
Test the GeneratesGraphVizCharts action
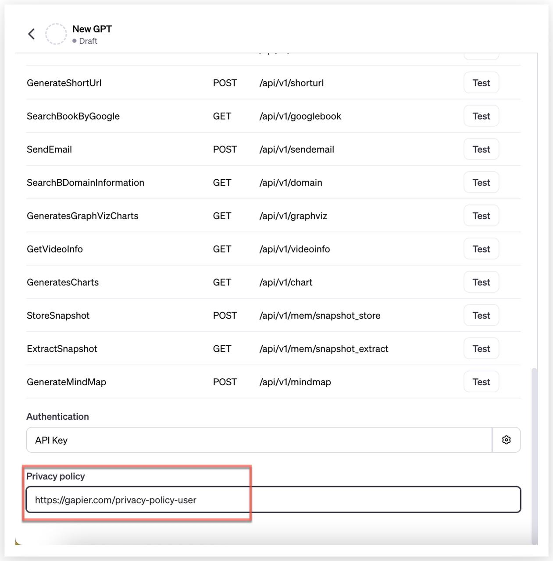481,216
